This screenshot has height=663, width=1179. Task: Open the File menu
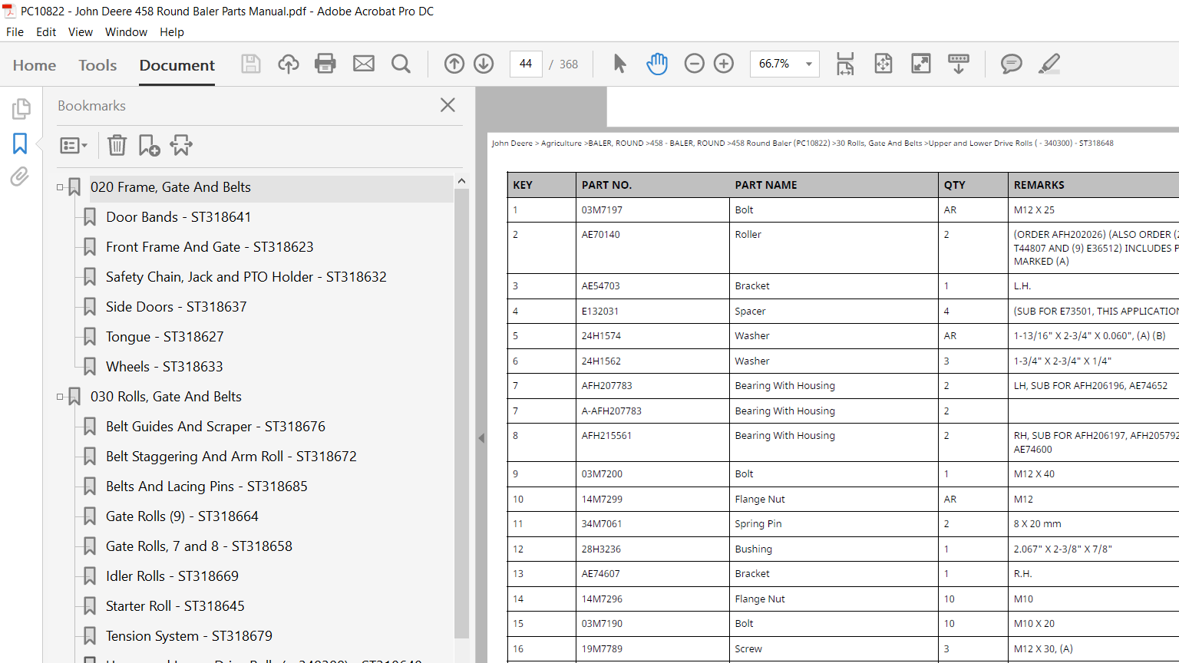(15, 32)
